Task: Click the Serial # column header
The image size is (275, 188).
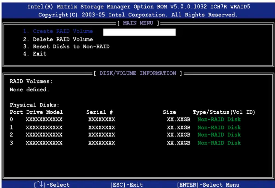Action: (99, 112)
